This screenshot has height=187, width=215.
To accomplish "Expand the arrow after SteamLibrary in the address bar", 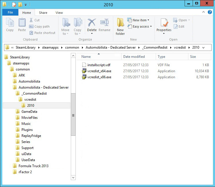I will pyautogui.click(x=39, y=47).
